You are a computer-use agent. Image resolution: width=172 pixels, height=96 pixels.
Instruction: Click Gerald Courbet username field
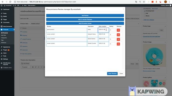click(92, 44)
